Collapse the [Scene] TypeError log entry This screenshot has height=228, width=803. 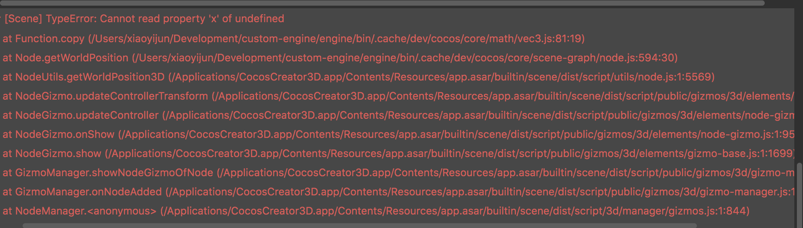click(1, 19)
